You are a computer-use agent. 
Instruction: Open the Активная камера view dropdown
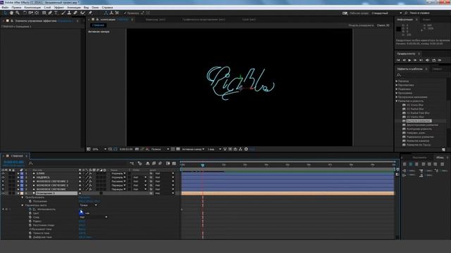click(x=193, y=149)
